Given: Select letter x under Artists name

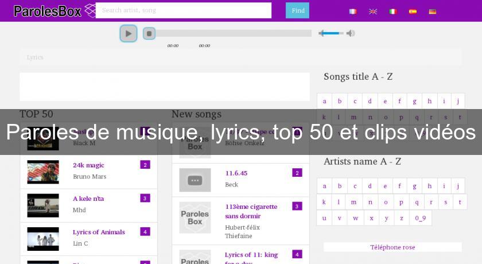Looking at the screenshot, I should pos(372,218).
